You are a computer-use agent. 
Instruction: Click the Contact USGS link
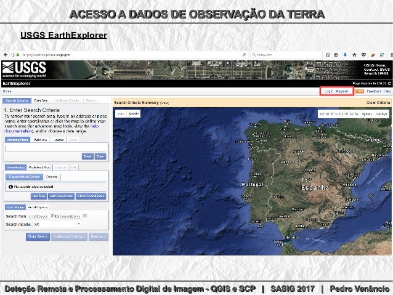tap(377, 70)
